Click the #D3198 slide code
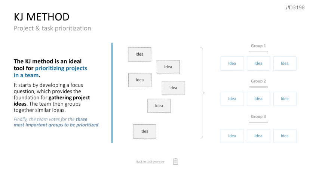310x174 pixels. click(295, 7)
